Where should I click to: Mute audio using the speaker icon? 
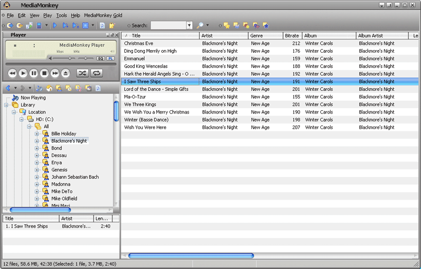tap(50, 58)
